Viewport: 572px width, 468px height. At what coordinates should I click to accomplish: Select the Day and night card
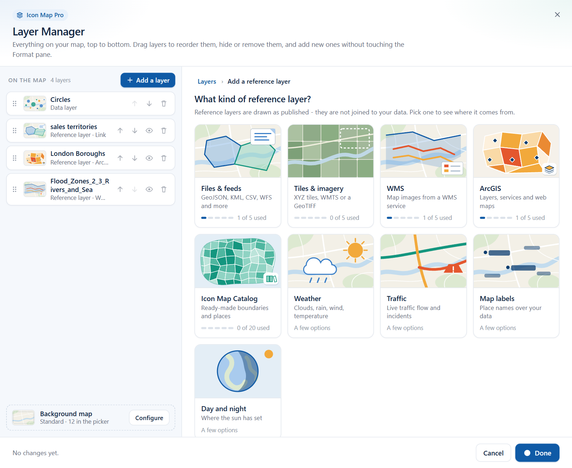tap(238, 391)
